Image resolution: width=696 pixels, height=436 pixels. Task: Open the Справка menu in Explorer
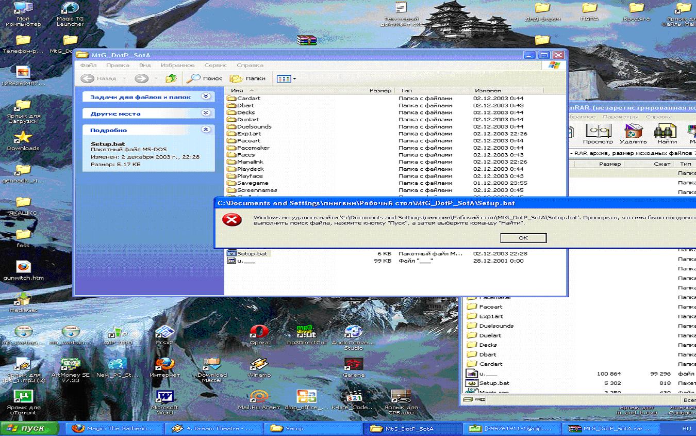tap(250, 65)
